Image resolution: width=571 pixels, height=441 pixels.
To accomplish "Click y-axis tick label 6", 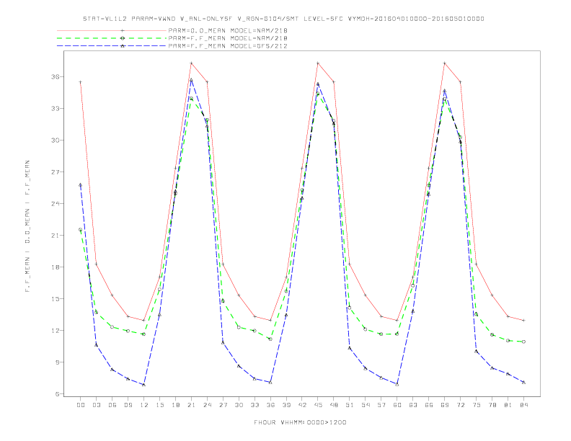I will tap(57, 393).
